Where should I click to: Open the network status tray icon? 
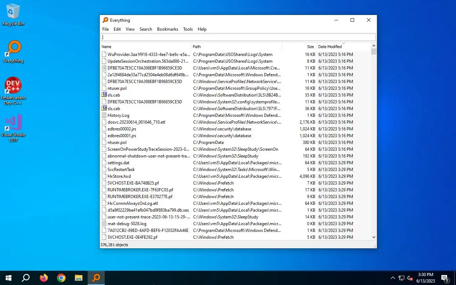tap(401, 278)
